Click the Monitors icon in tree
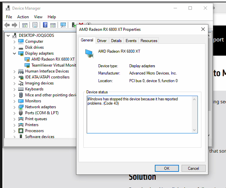Screen dimensions: 226x188 21,101
